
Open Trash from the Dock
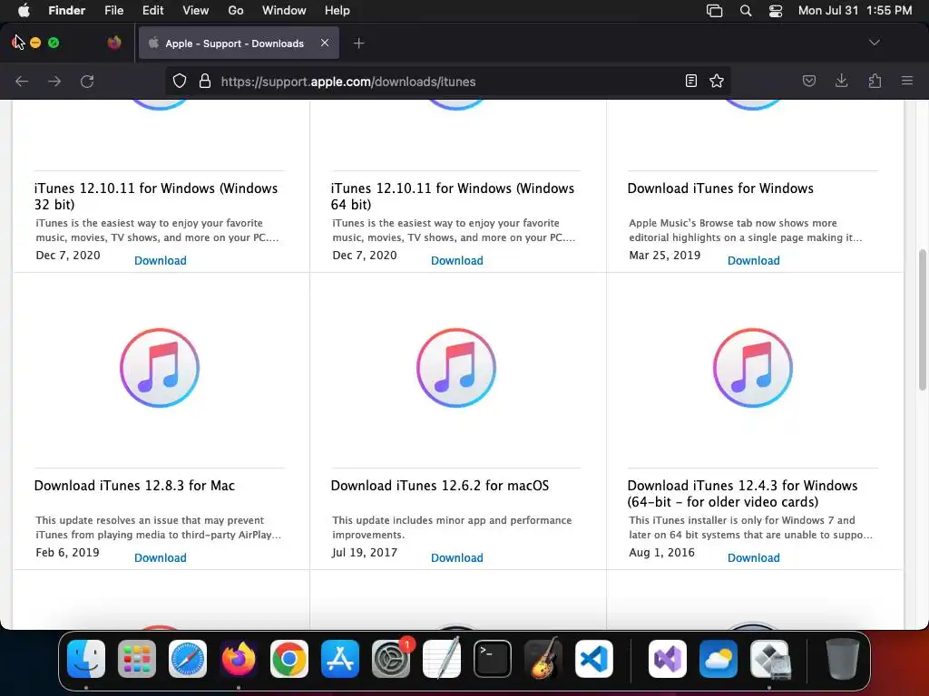[x=843, y=659]
